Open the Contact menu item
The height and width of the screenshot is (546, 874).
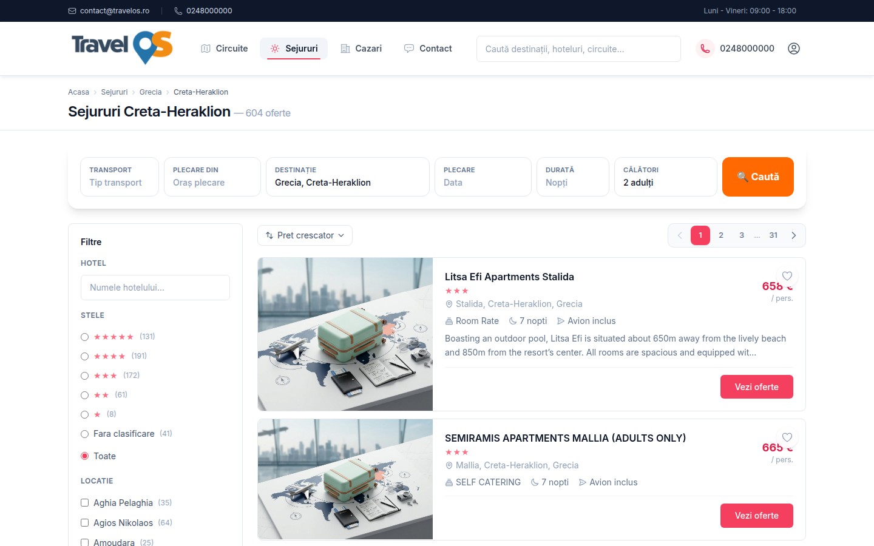click(428, 49)
